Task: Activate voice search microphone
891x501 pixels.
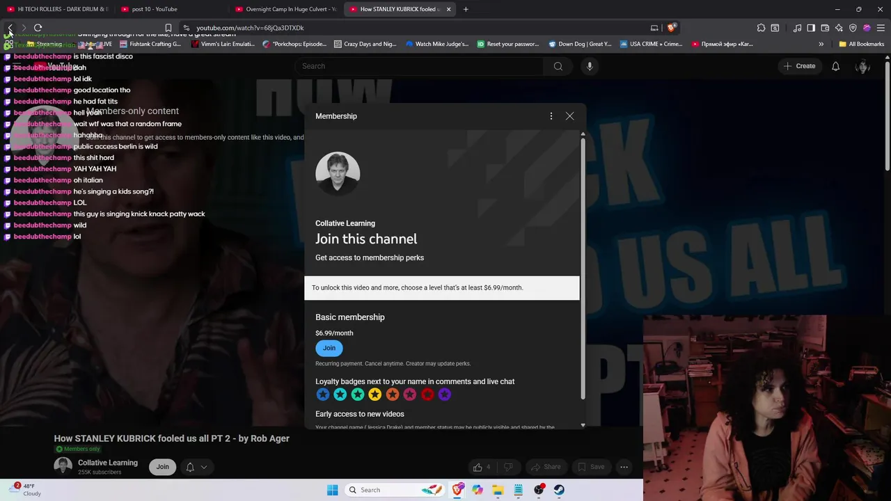Action: (x=590, y=66)
